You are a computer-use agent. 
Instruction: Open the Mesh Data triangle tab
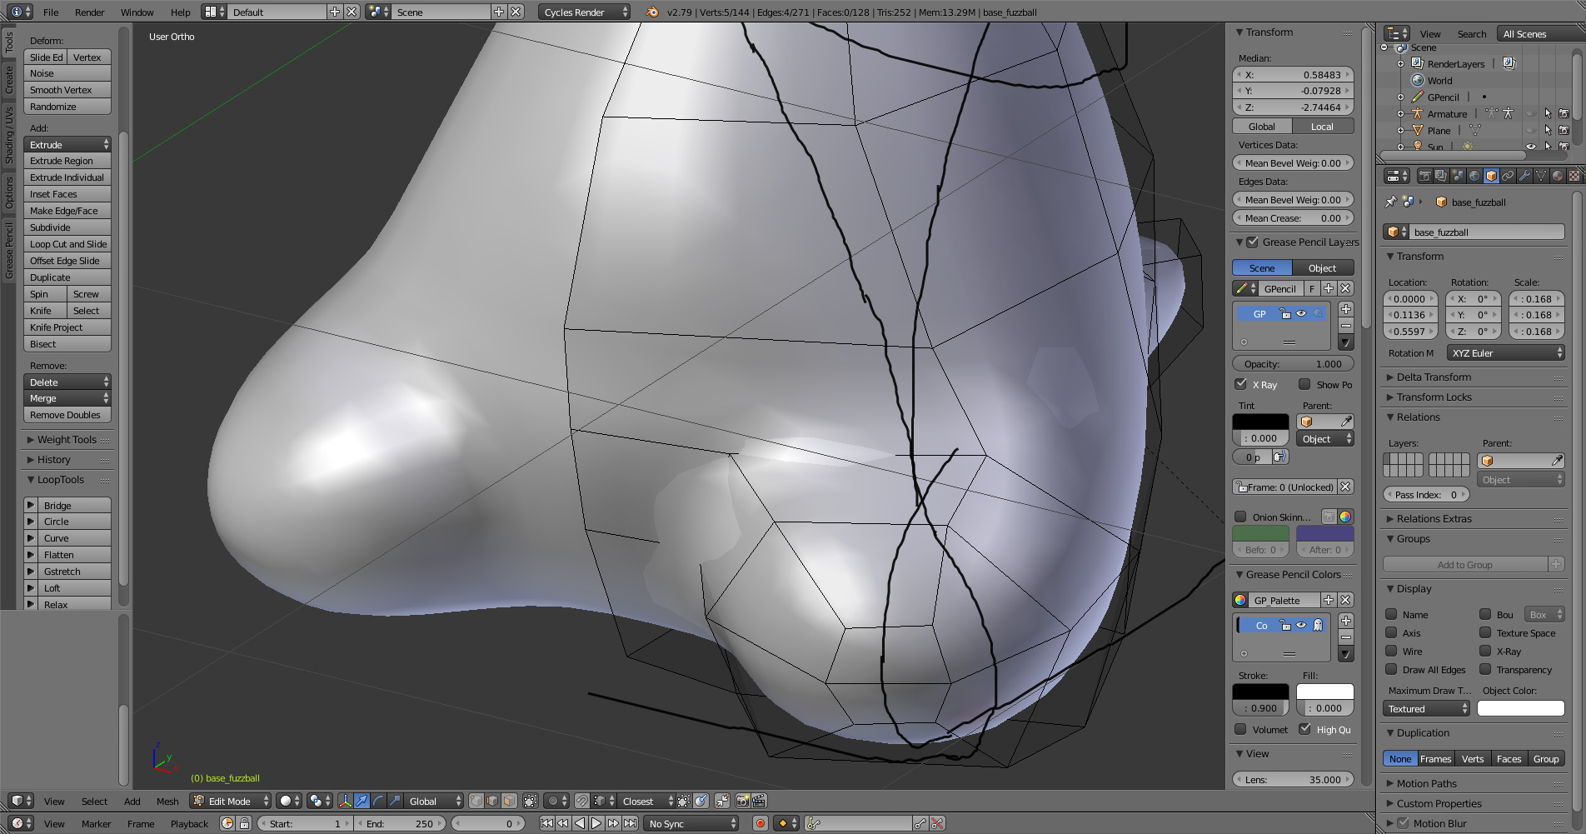pyautogui.click(x=1541, y=176)
